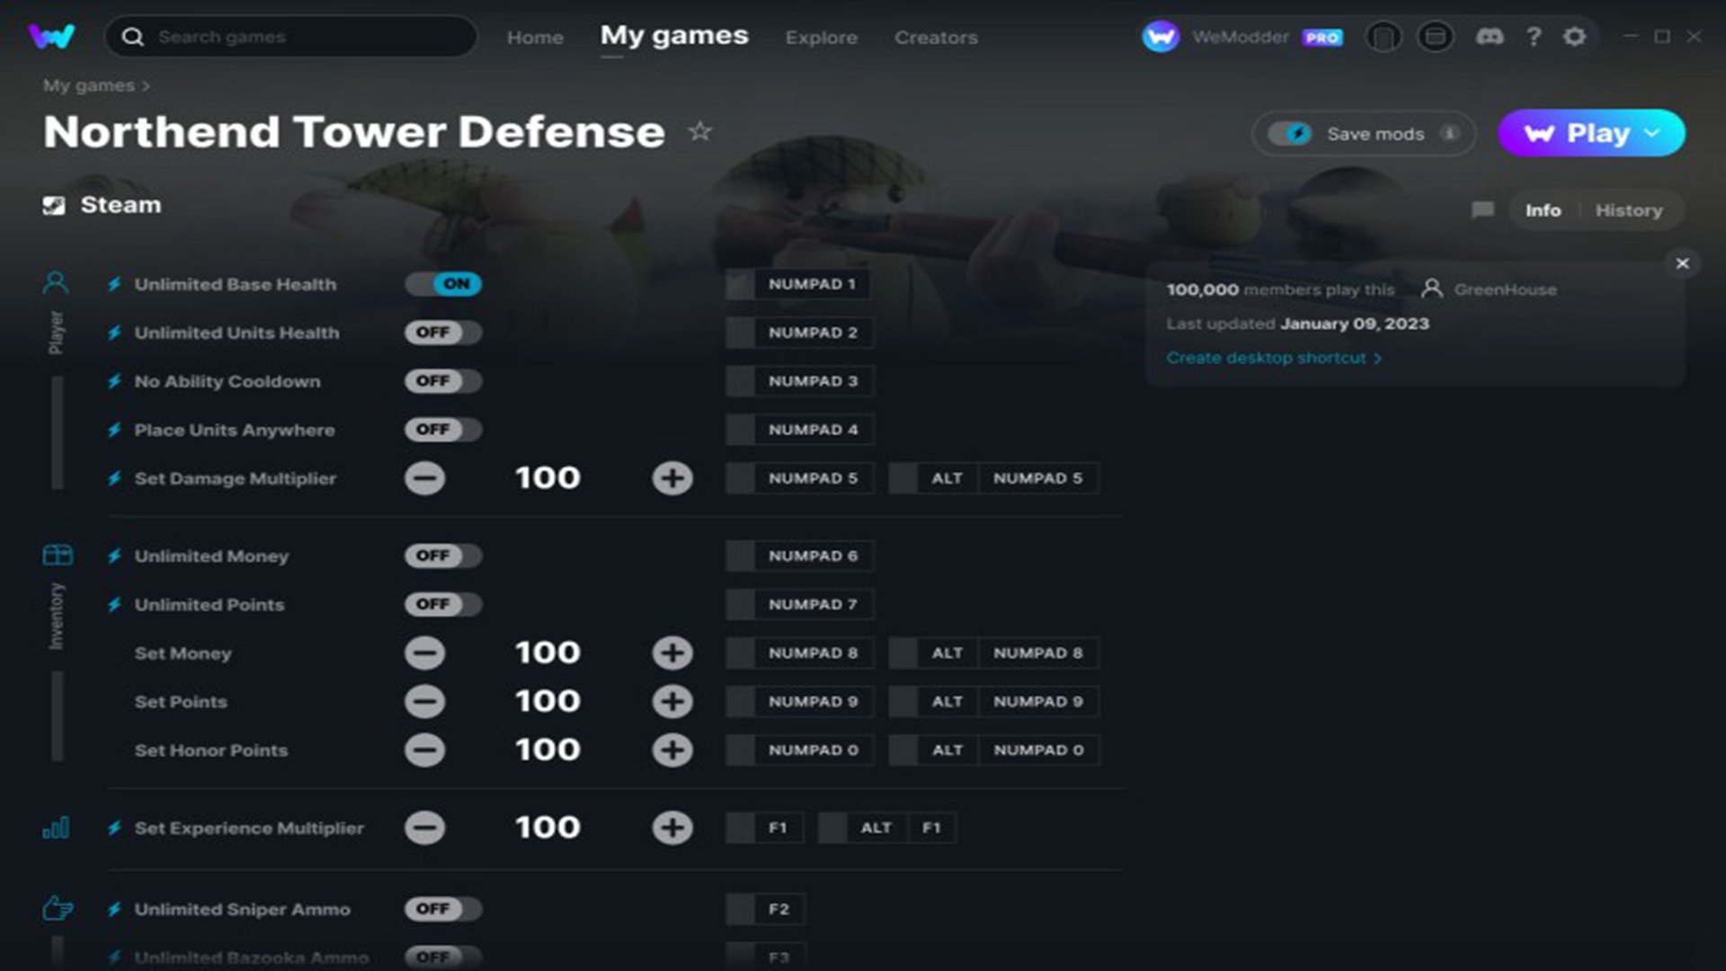Viewport: 1726px width, 971px height.
Task: Click the WeMod logo icon
Action: 51,37
